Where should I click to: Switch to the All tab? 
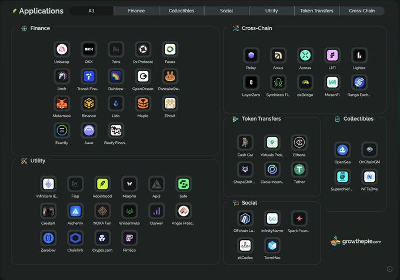point(91,11)
